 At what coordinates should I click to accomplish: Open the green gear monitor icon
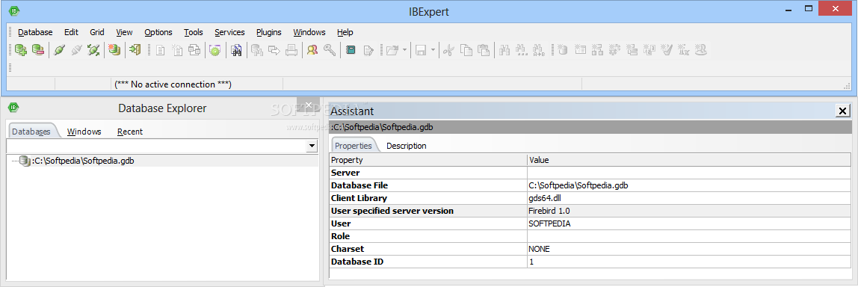tap(214, 50)
